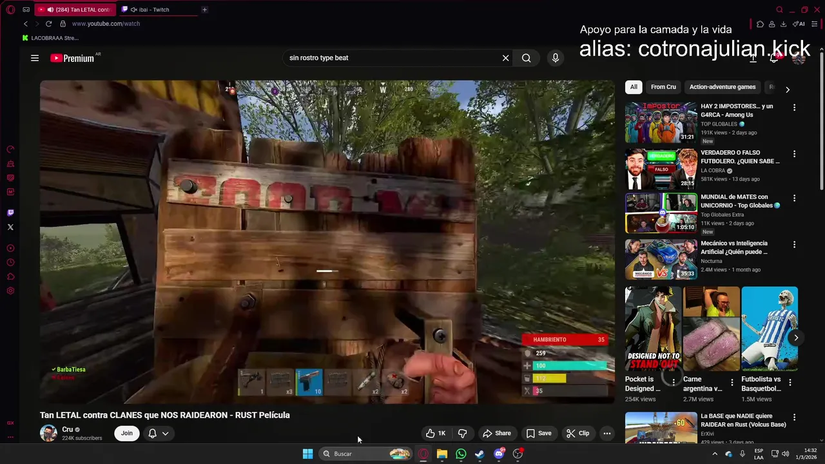Viewport: 825px width, 464px height.
Task: Open options for 'Pocket is Designed' short
Action: pos(674,382)
